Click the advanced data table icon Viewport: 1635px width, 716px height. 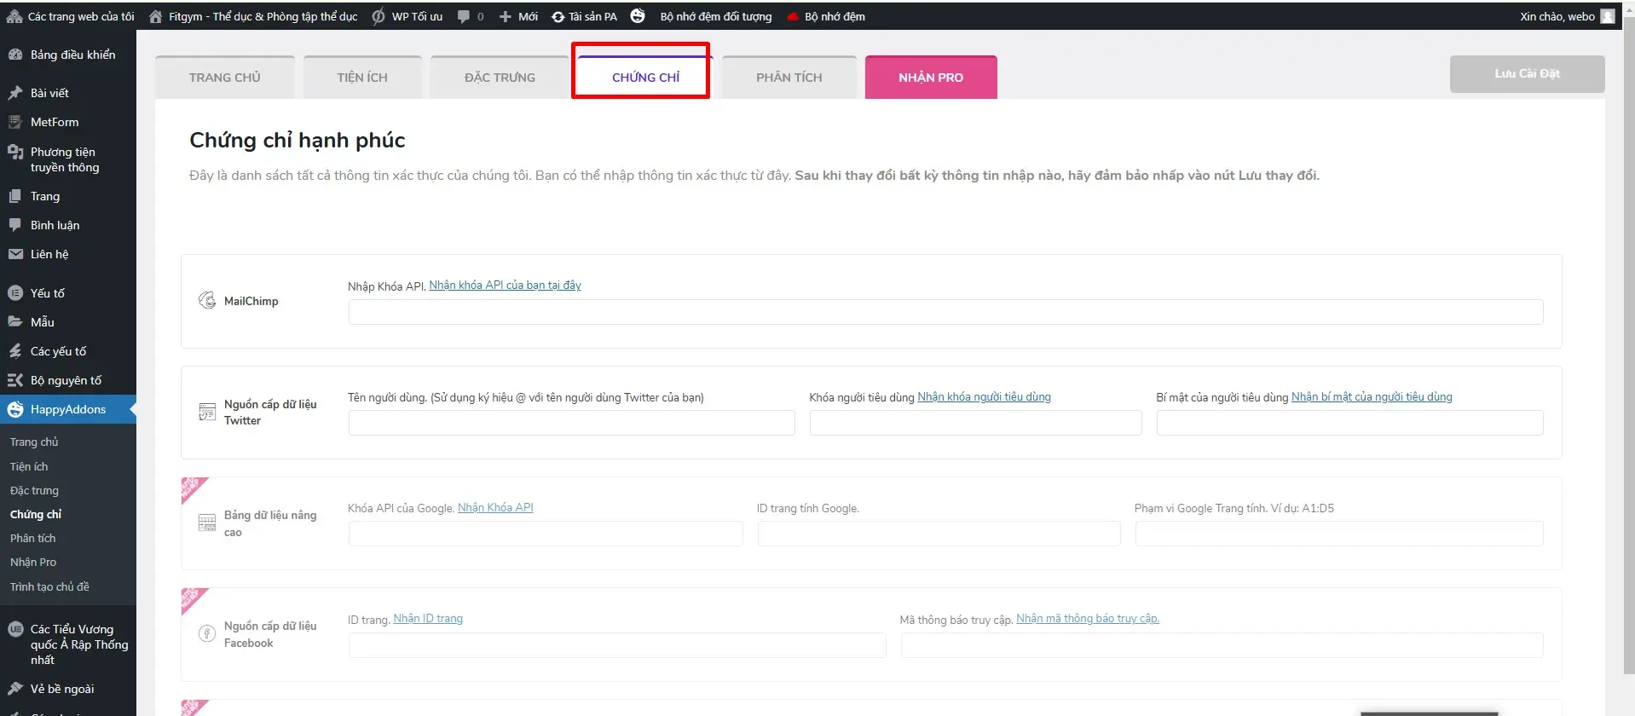207,523
